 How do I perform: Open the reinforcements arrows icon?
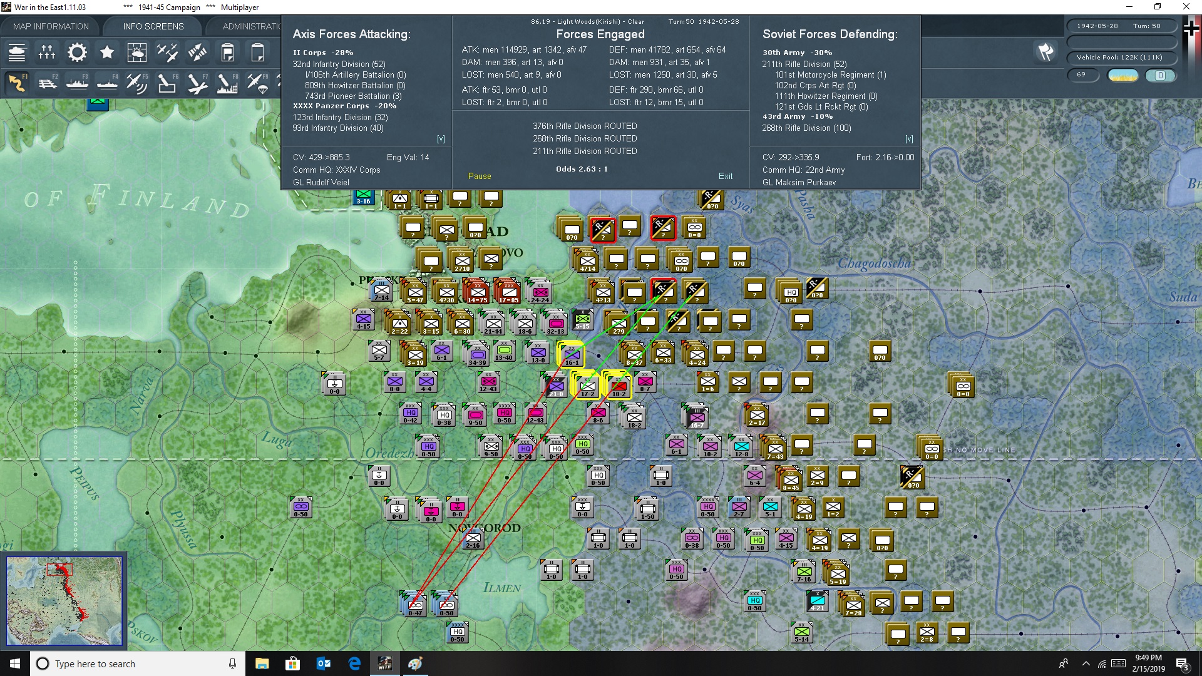click(197, 53)
